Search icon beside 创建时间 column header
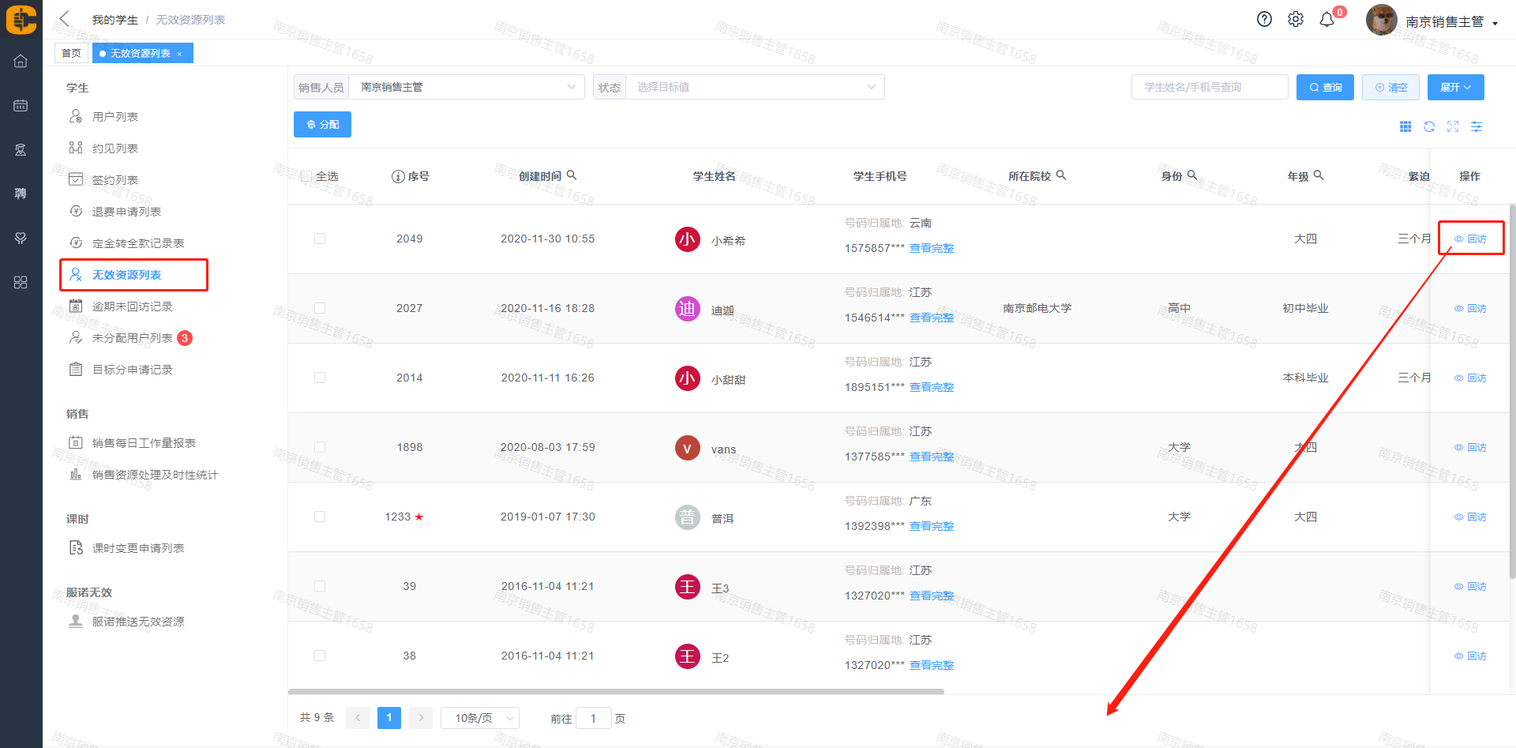1516x748 pixels. [x=572, y=175]
